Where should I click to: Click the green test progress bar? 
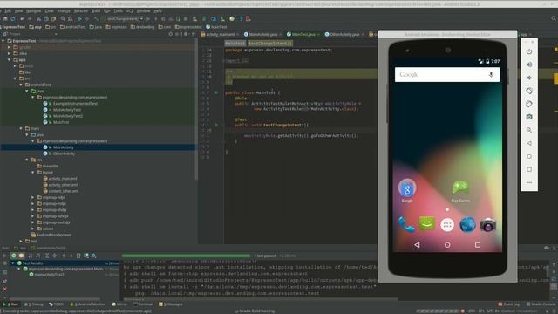click(x=186, y=256)
